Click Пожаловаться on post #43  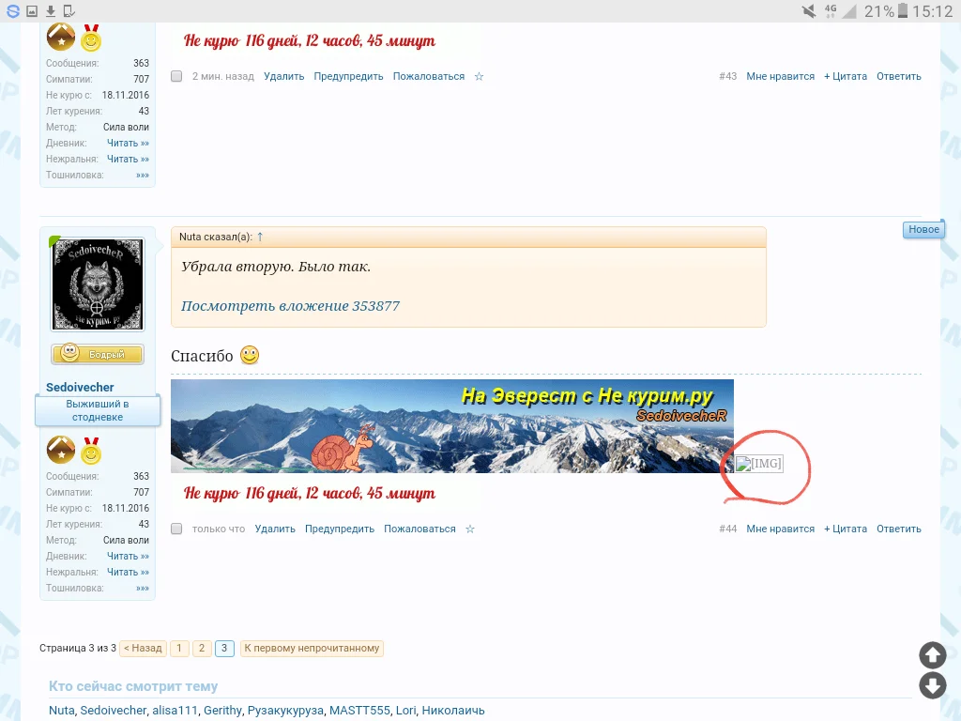(x=428, y=76)
